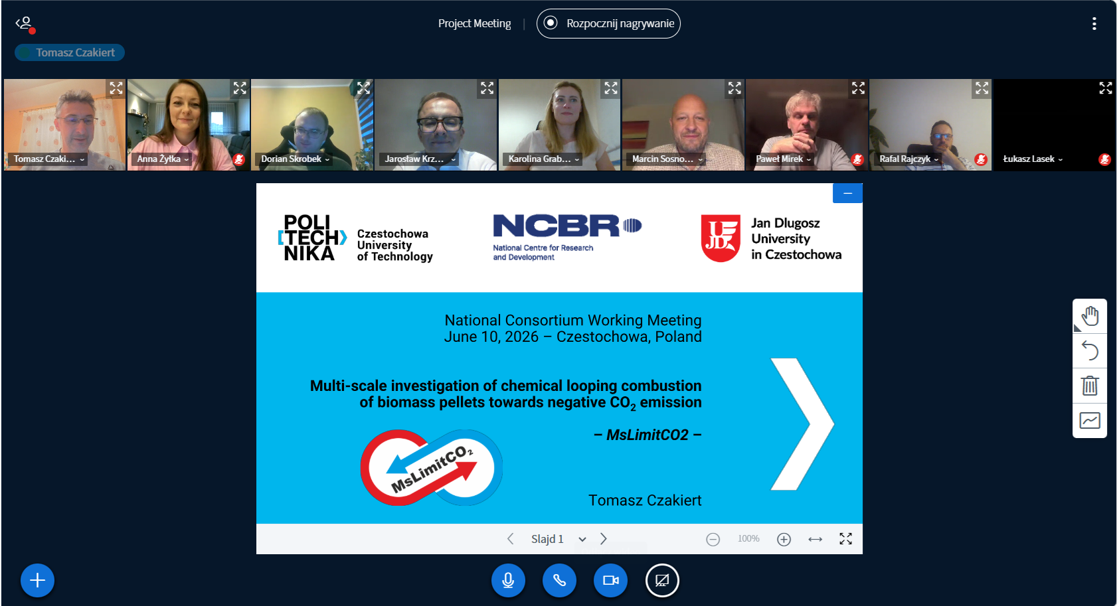The width and height of the screenshot is (1117, 606).
Task: Open Tomasz Czaki... webcam name dropdown
Action: pos(49,159)
